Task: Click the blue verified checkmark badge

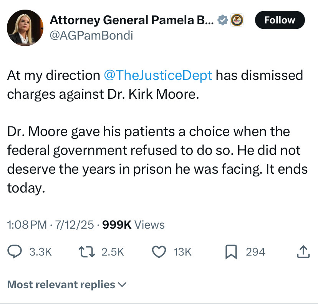Action: (223, 20)
